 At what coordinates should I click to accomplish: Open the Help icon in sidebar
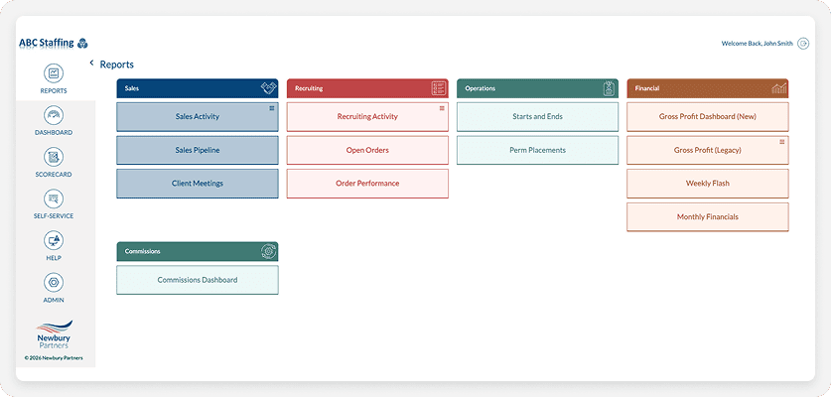(x=54, y=240)
